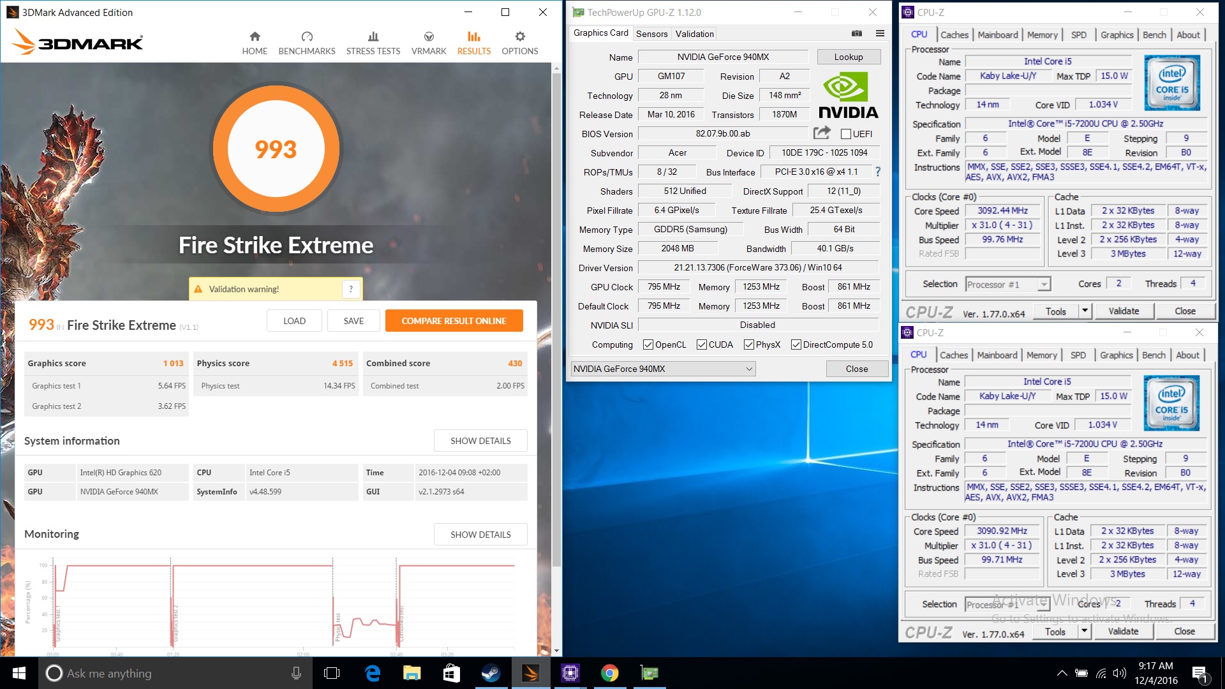Toggle the OpenCL checkbox
Screen dimensions: 1225x689
tap(648, 344)
